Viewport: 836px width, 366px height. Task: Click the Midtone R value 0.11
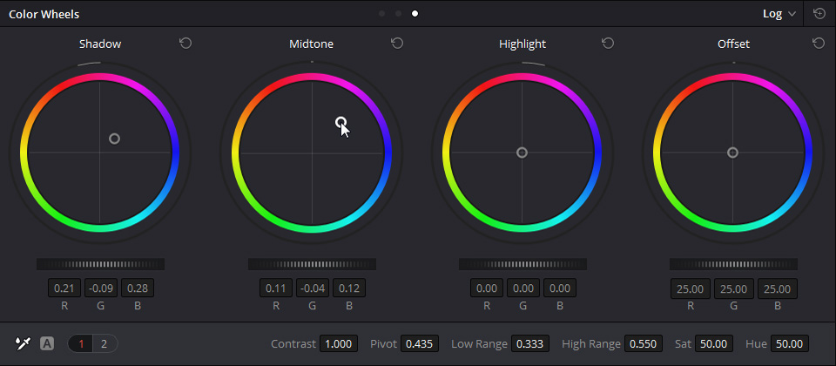[276, 288]
